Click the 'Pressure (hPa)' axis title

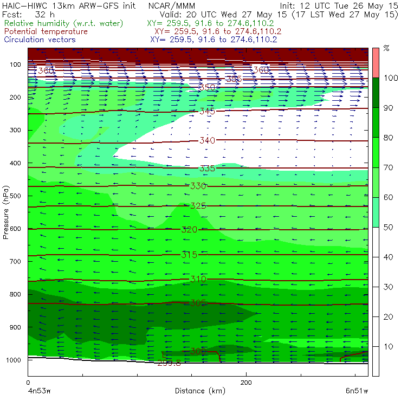click(x=5, y=212)
